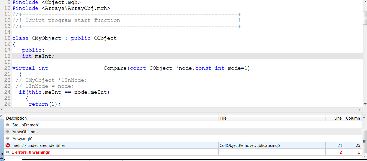Click line number 18 in the gutter

pyautogui.click(x=7, y=56)
